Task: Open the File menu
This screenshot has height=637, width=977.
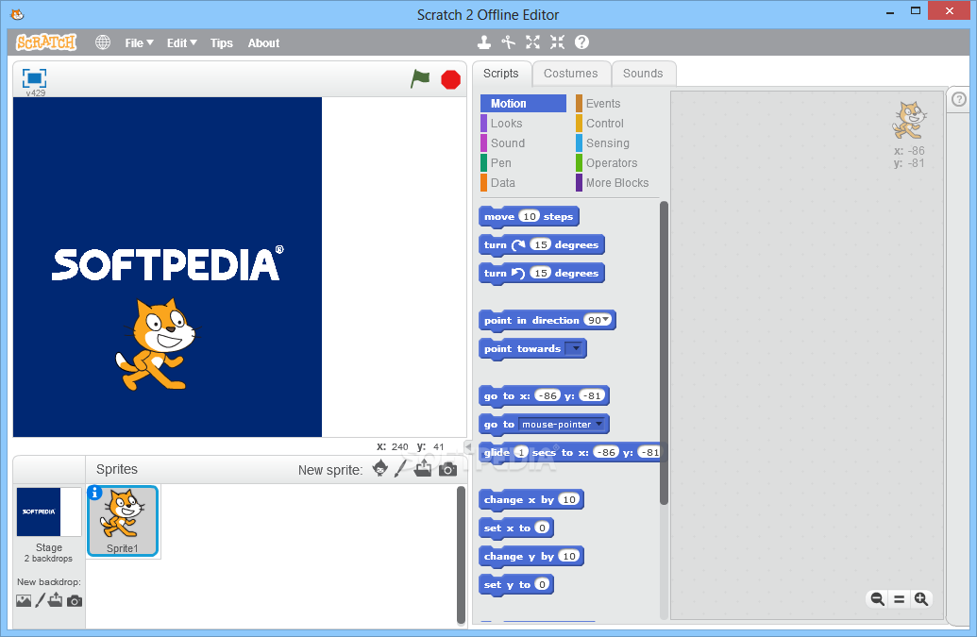Action: pyautogui.click(x=139, y=43)
